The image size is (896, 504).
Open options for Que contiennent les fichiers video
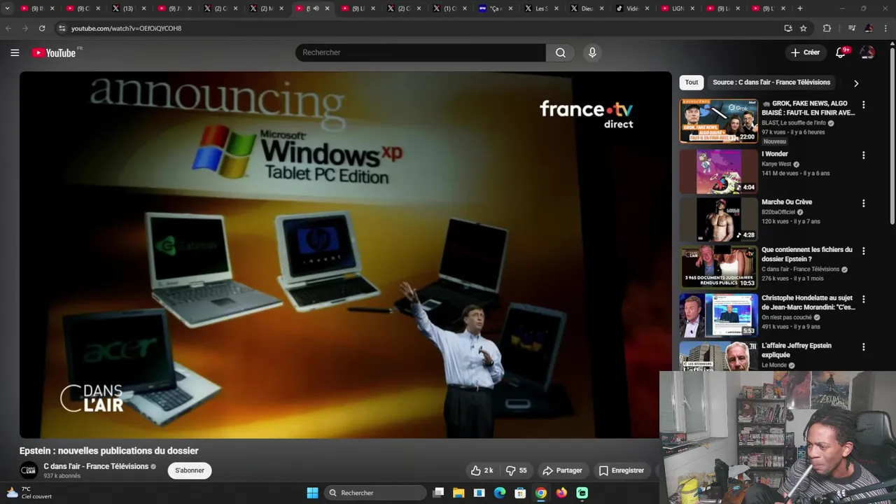863,251
